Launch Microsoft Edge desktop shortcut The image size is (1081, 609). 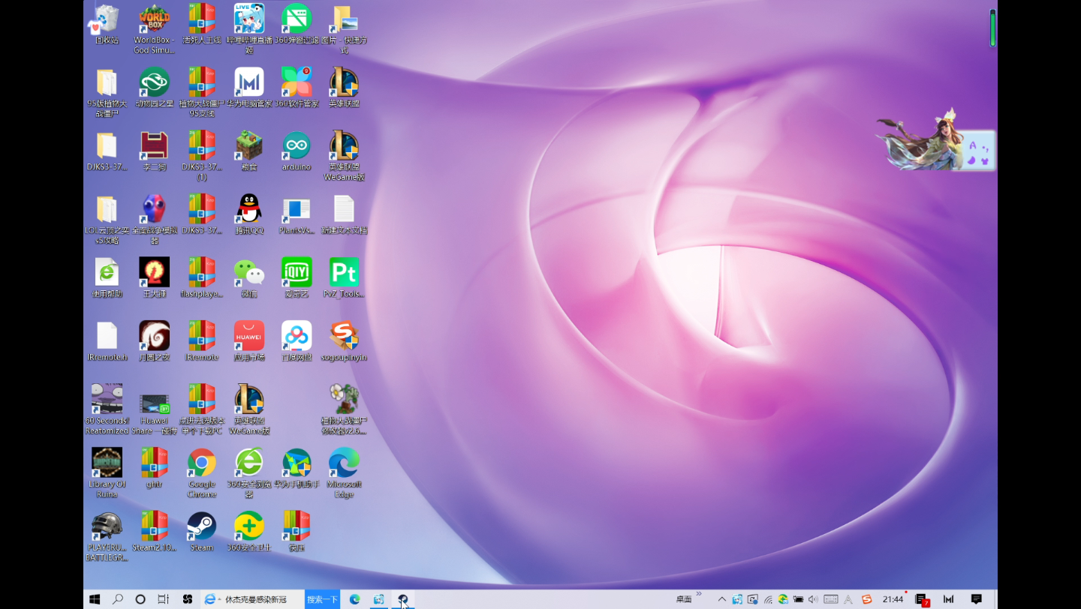tap(344, 473)
